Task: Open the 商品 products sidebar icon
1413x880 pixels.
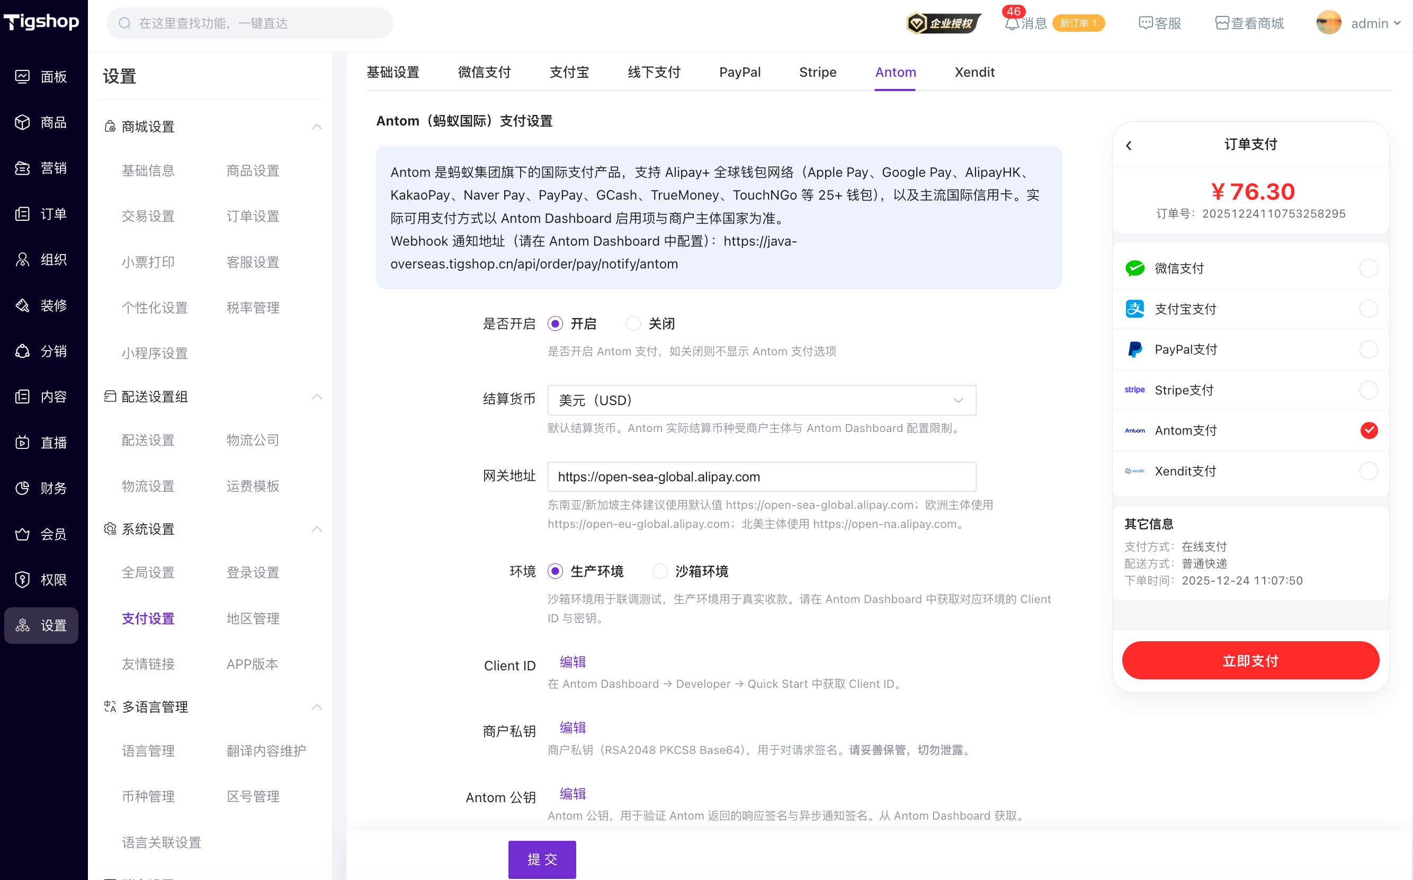Action: [x=22, y=122]
